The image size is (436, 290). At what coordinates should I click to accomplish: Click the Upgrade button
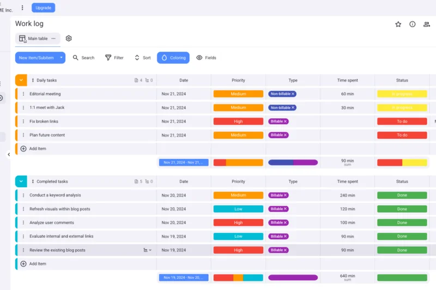click(43, 8)
